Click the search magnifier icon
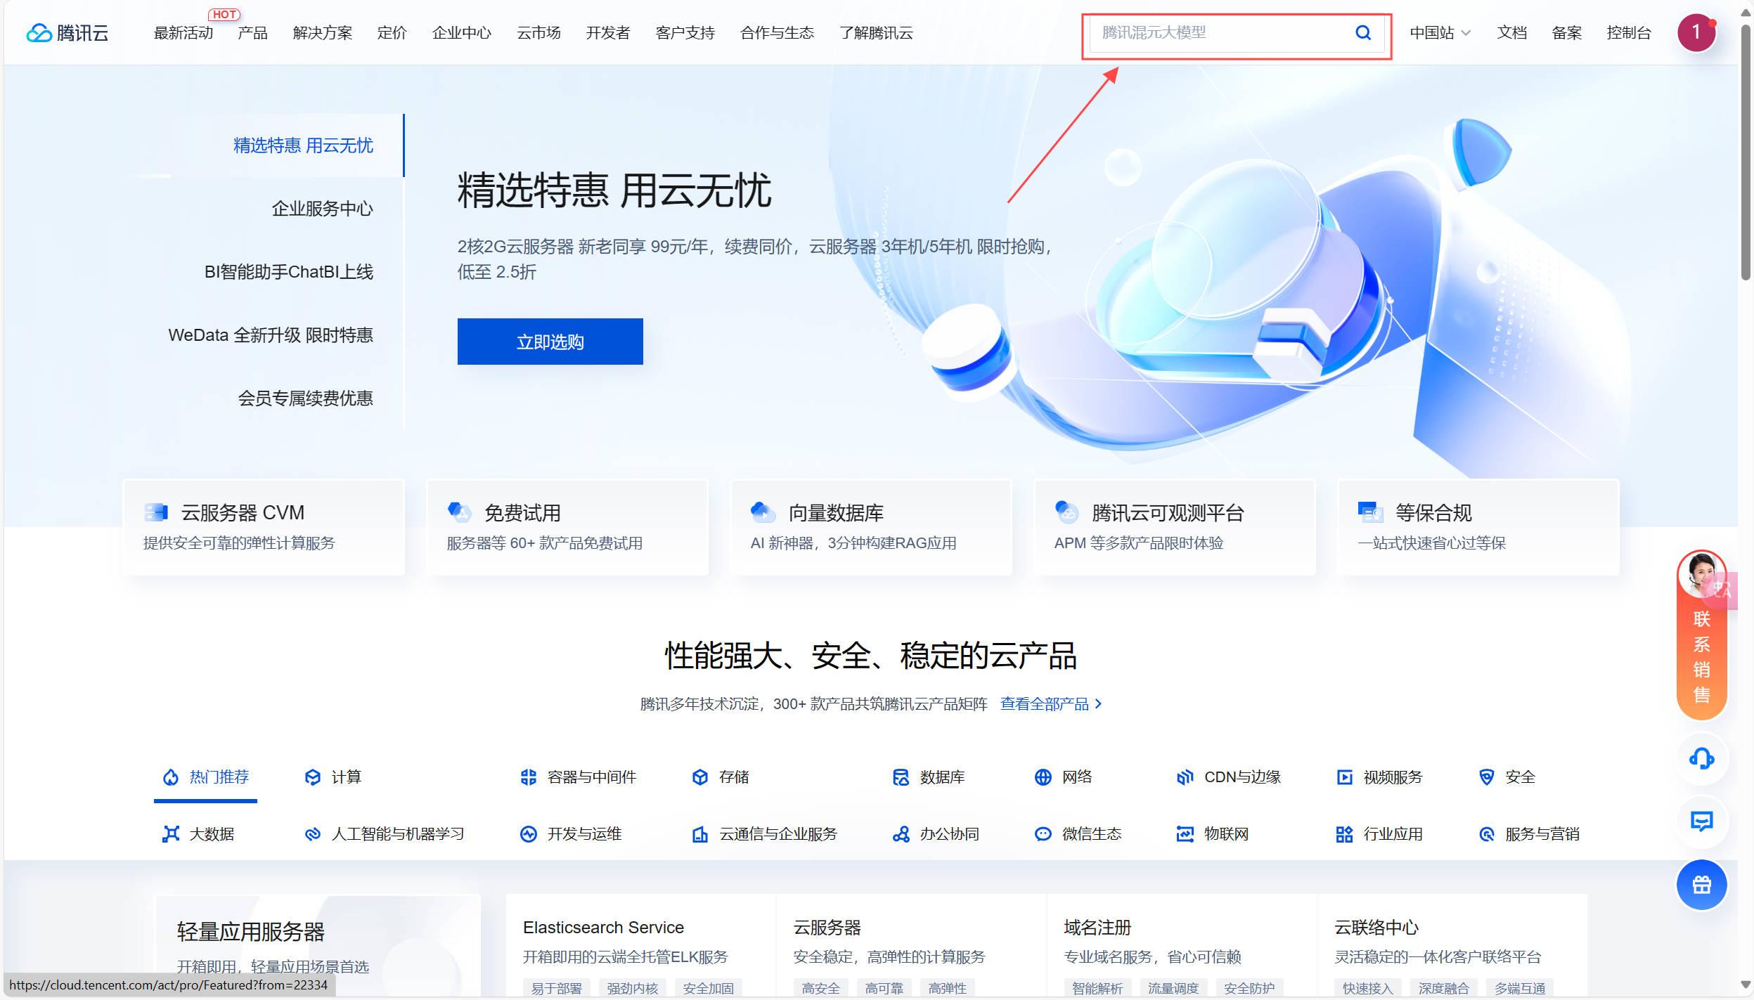 [x=1363, y=32]
